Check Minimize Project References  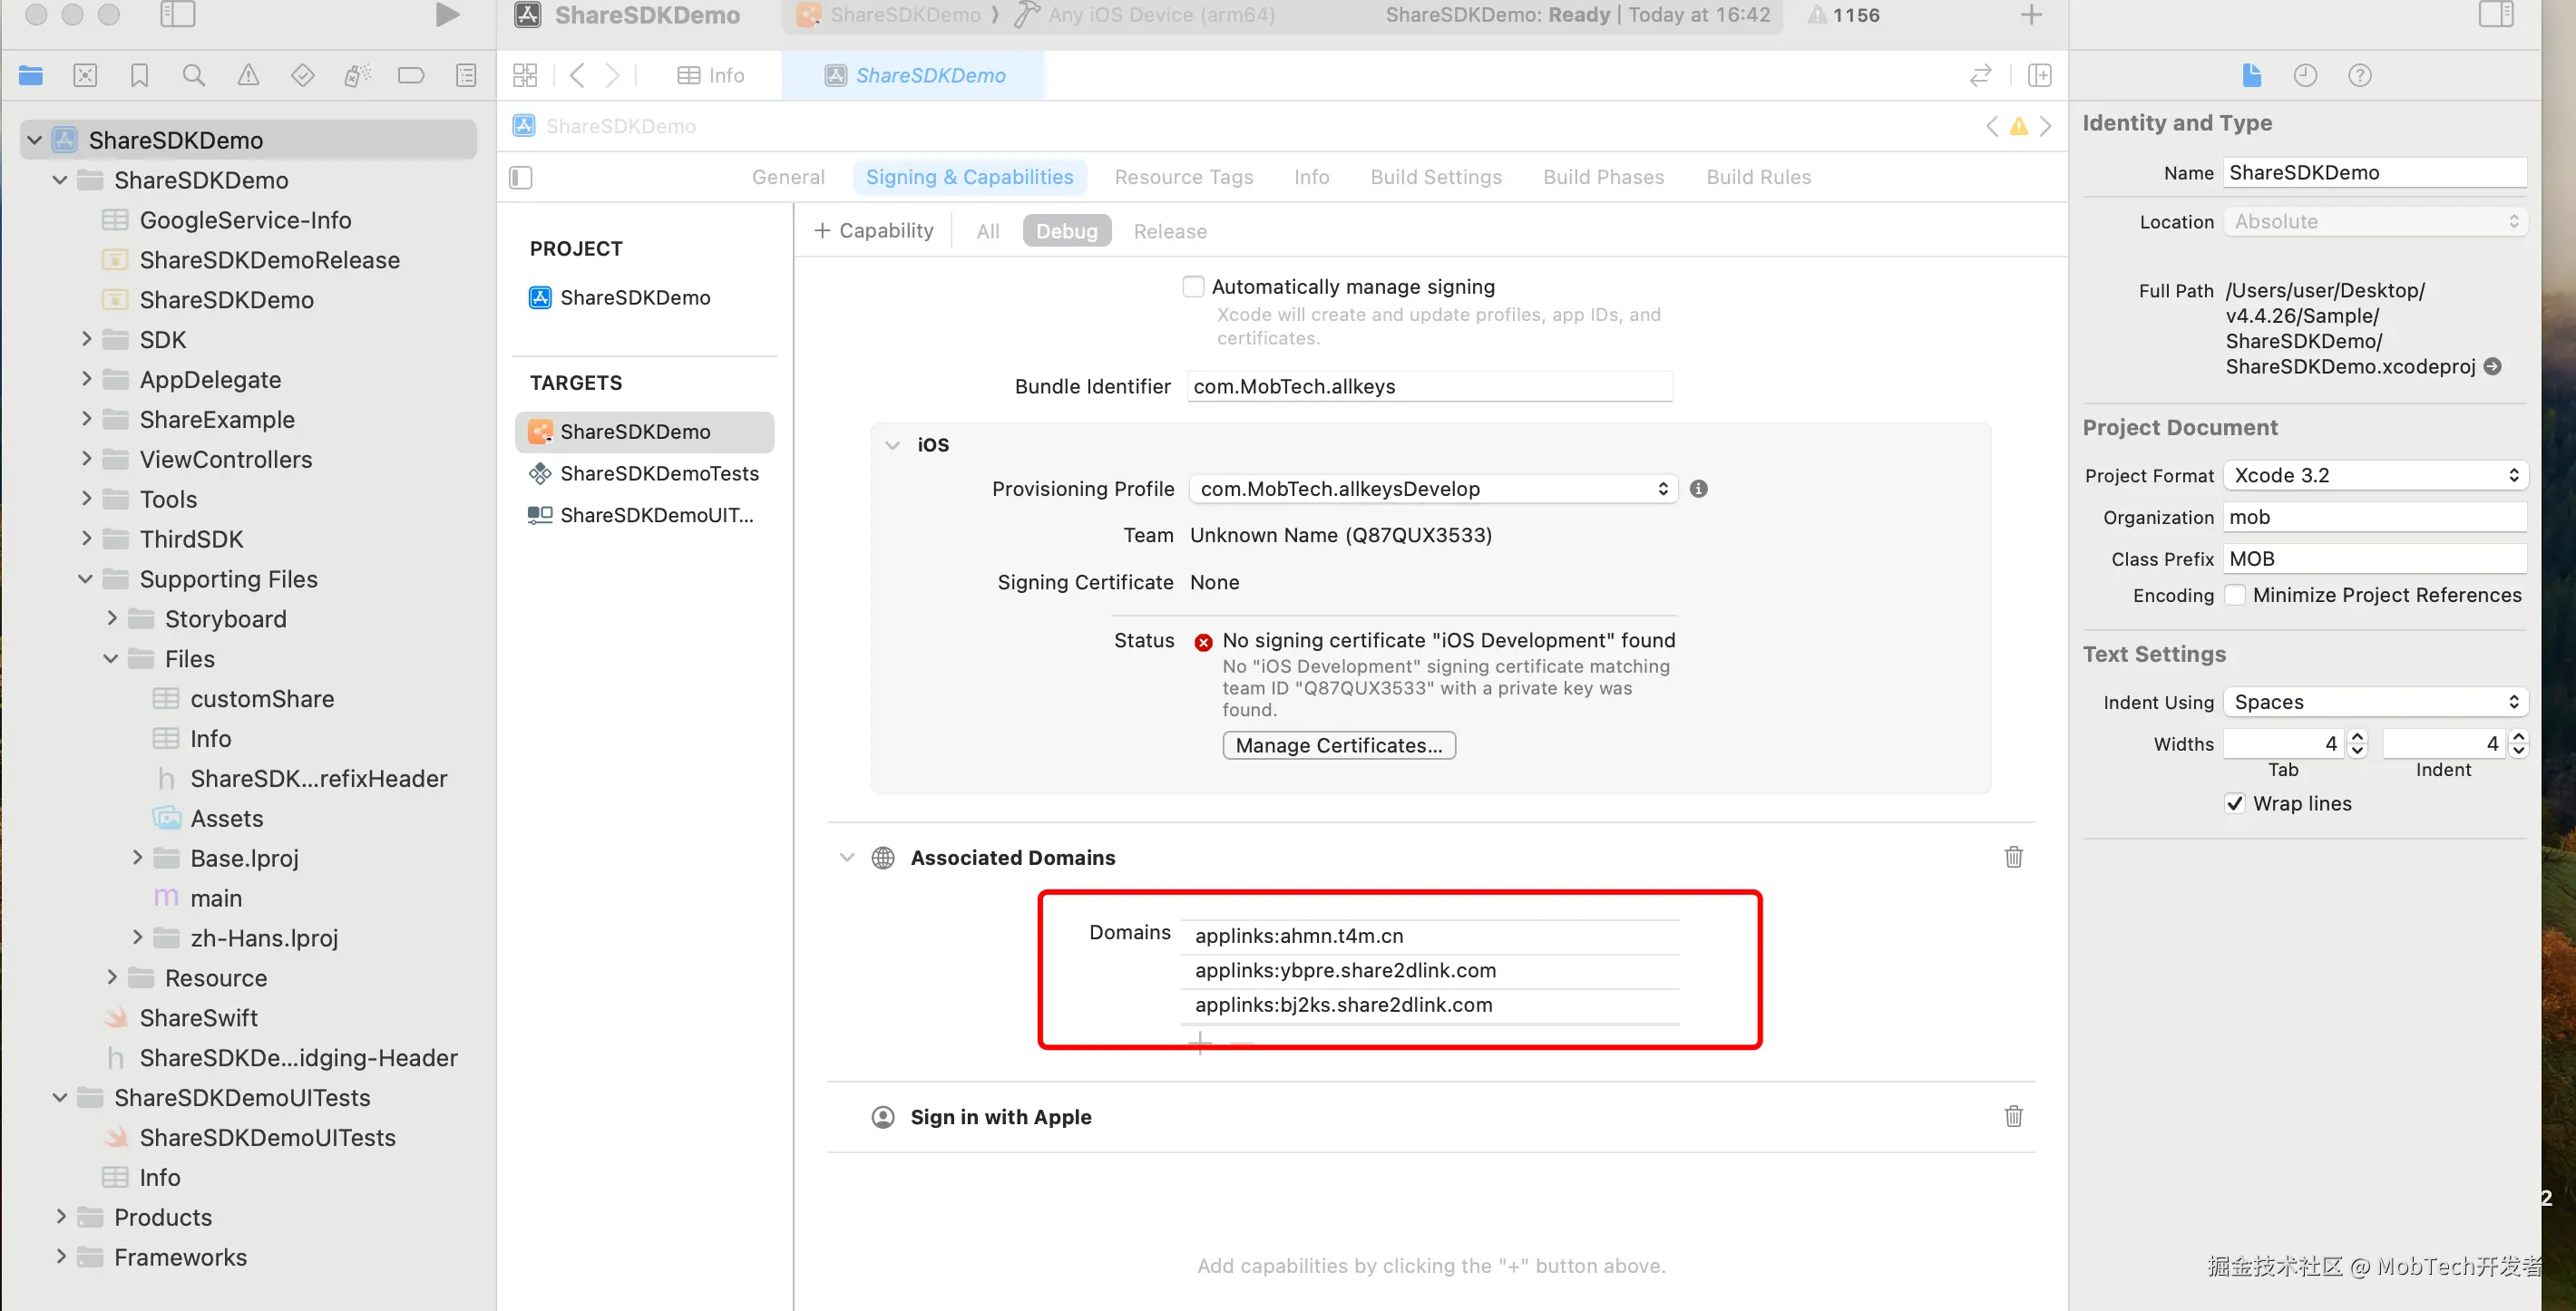coord(2235,595)
